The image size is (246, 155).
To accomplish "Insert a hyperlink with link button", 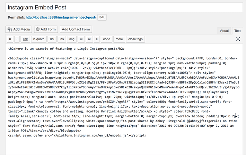I will 25,39.
